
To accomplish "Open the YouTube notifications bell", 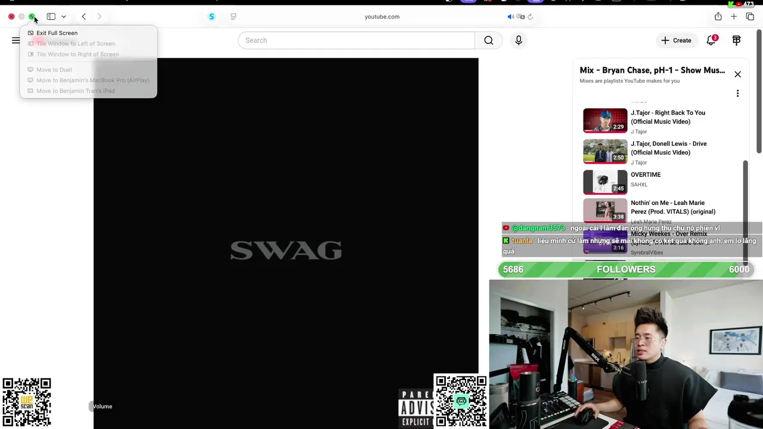I will [x=711, y=41].
